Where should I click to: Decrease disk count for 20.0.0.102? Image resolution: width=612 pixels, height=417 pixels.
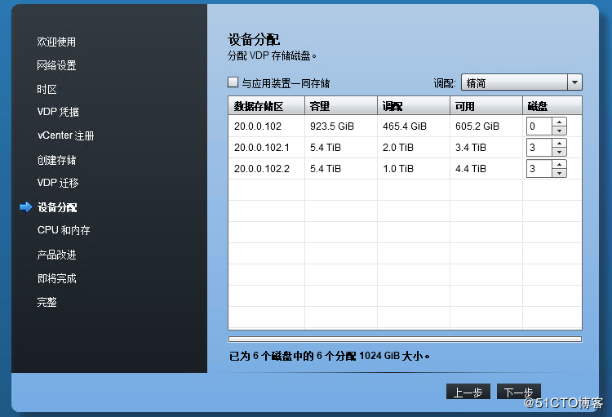[559, 131]
